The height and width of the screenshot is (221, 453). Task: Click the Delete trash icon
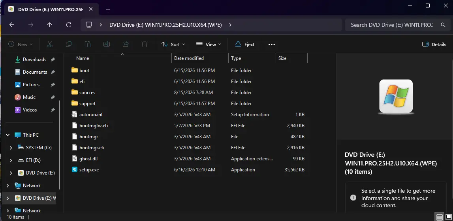pyautogui.click(x=145, y=44)
